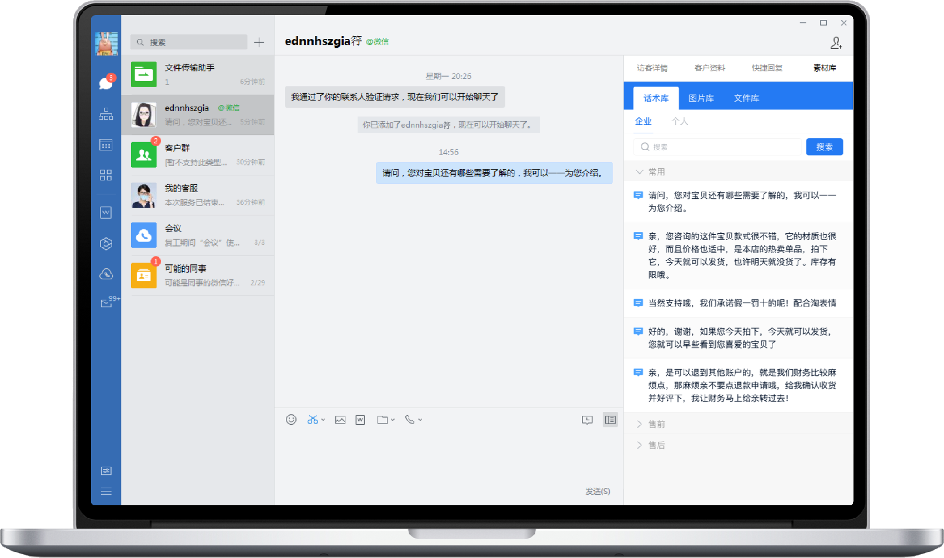This screenshot has height=558, width=944.
Task: Open the 客户群 conversation
Action: tap(198, 155)
